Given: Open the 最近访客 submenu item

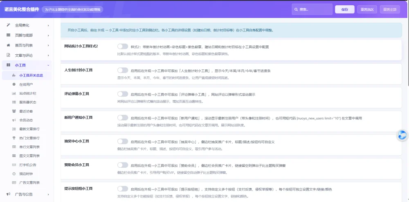Looking at the screenshot, I should tap(27, 111).
